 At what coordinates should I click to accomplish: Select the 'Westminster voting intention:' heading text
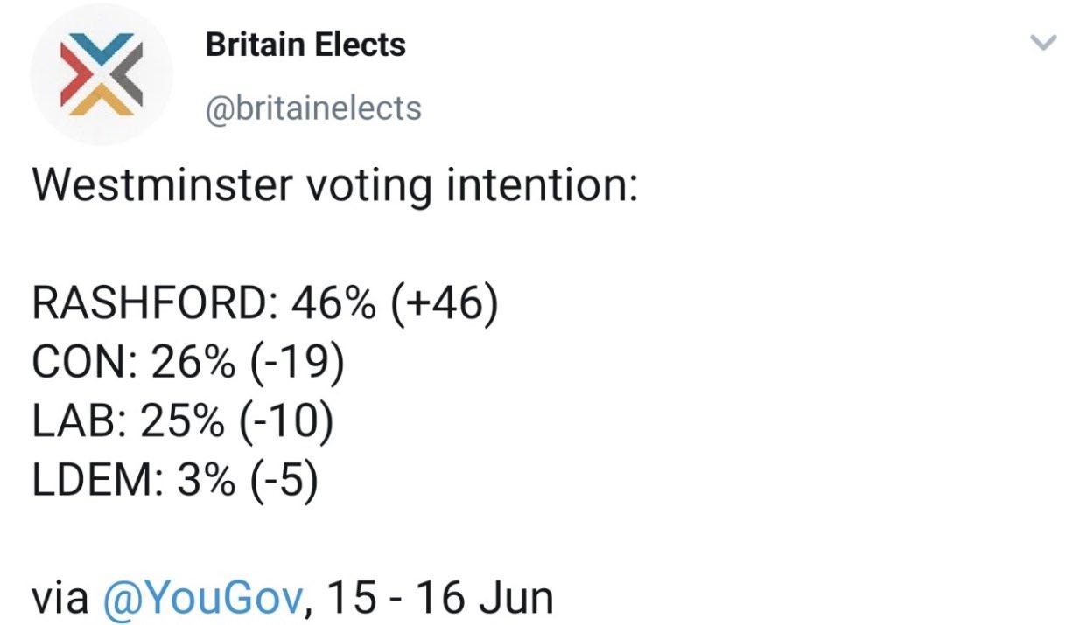click(335, 187)
